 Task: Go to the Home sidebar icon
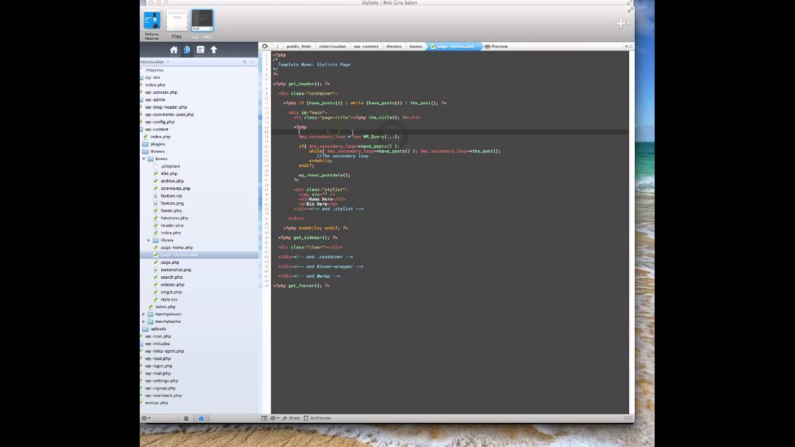[x=174, y=50]
